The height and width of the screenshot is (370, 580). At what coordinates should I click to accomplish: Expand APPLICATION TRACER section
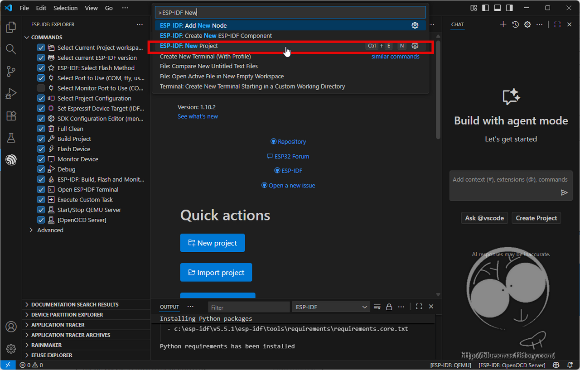pyautogui.click(x=86, y=325)
